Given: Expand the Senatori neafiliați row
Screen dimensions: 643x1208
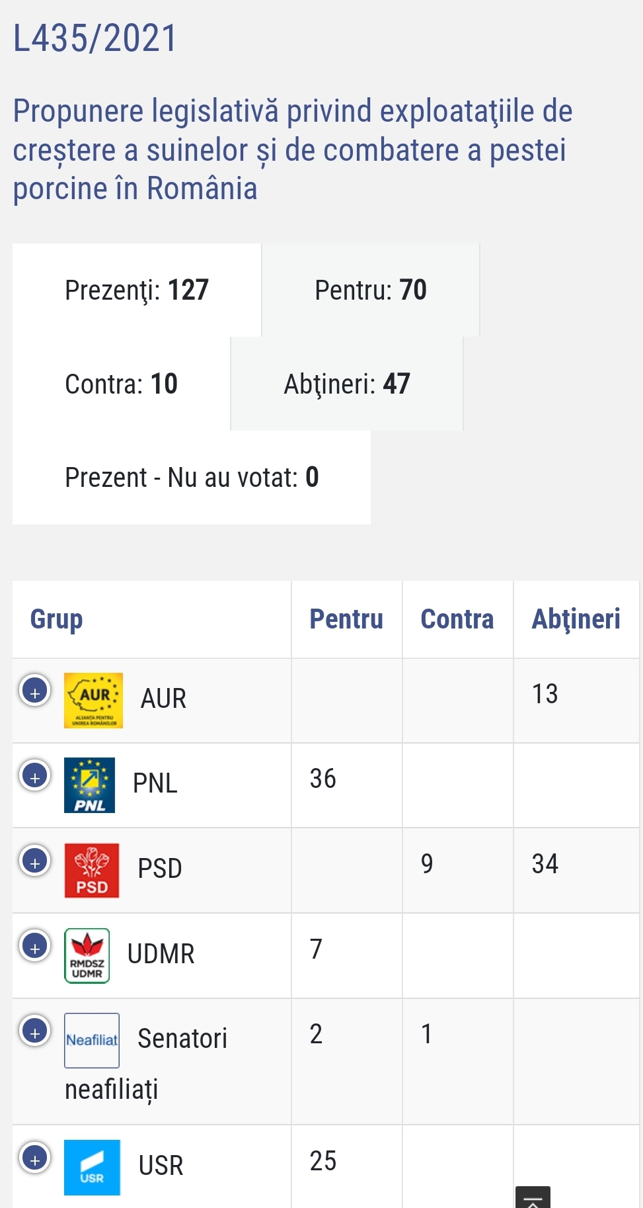Looking at the screenshot, I should (x=35, y=1032).
